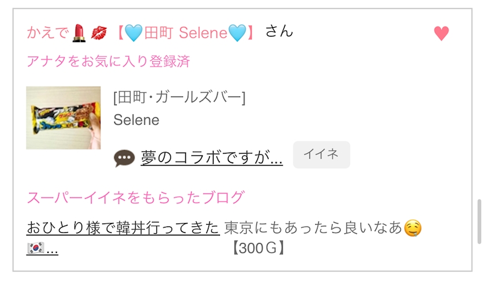
Task: Click the アナタをお気に入り登録済 status text
Action: coord(109,61)
